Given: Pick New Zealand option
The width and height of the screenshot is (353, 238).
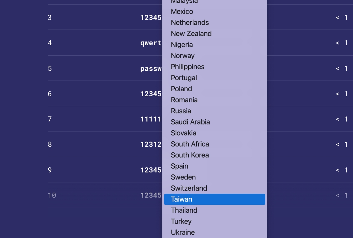Looking at the screenshot, I should pos(191,34).
